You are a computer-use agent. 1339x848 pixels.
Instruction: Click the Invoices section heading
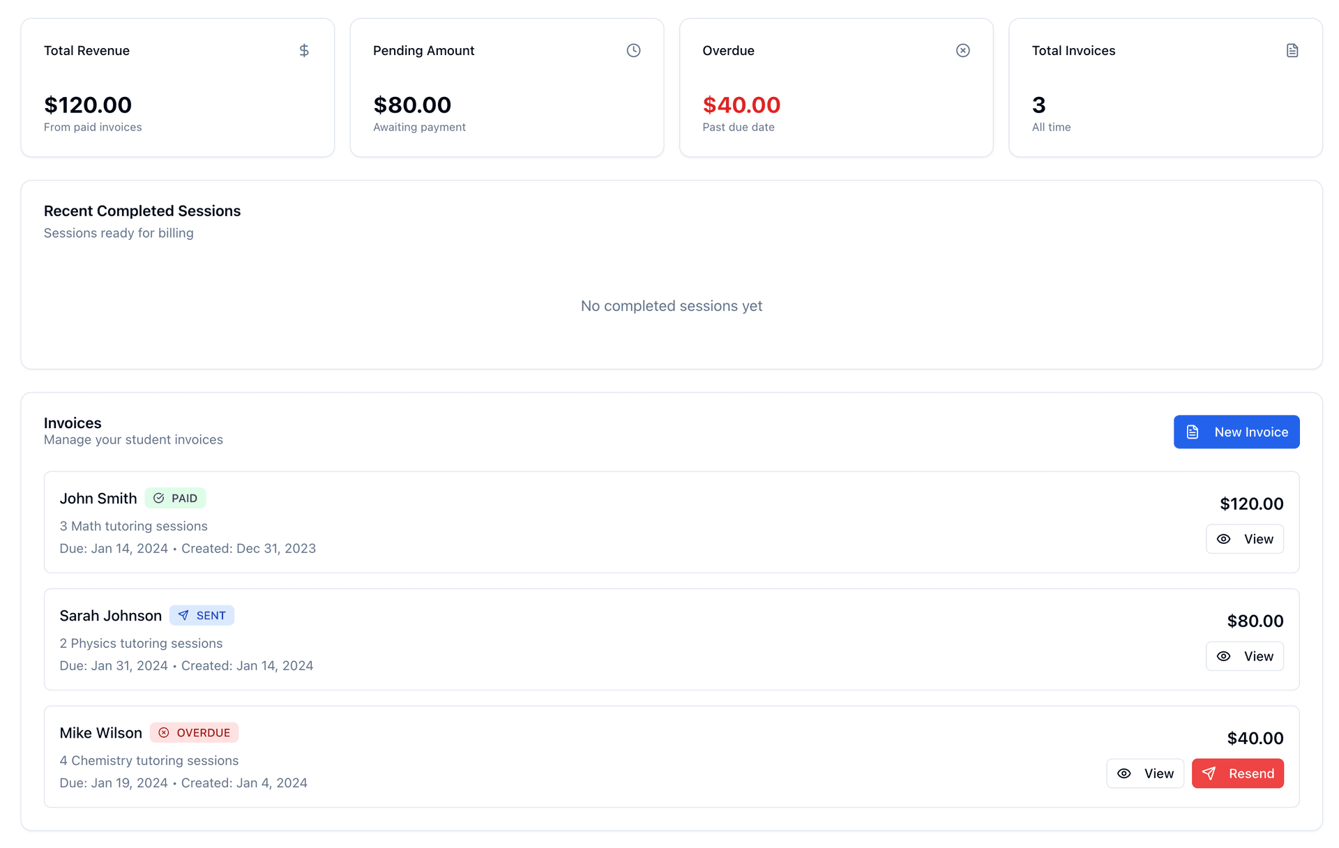point(73,423)
